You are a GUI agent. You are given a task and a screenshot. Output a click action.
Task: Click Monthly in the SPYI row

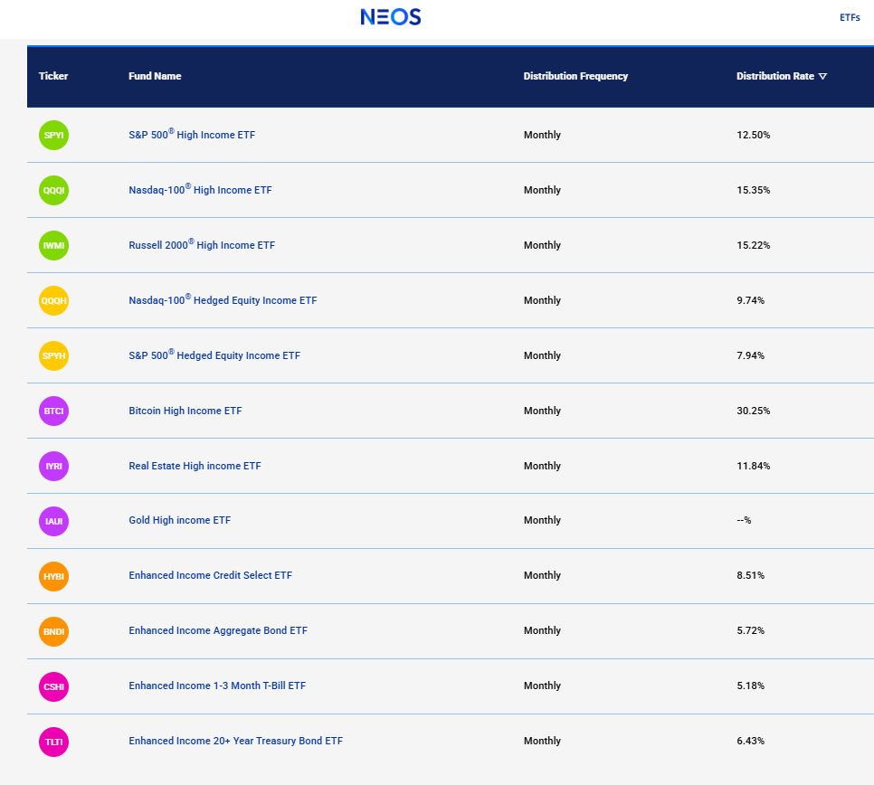[x=542, y=135]
